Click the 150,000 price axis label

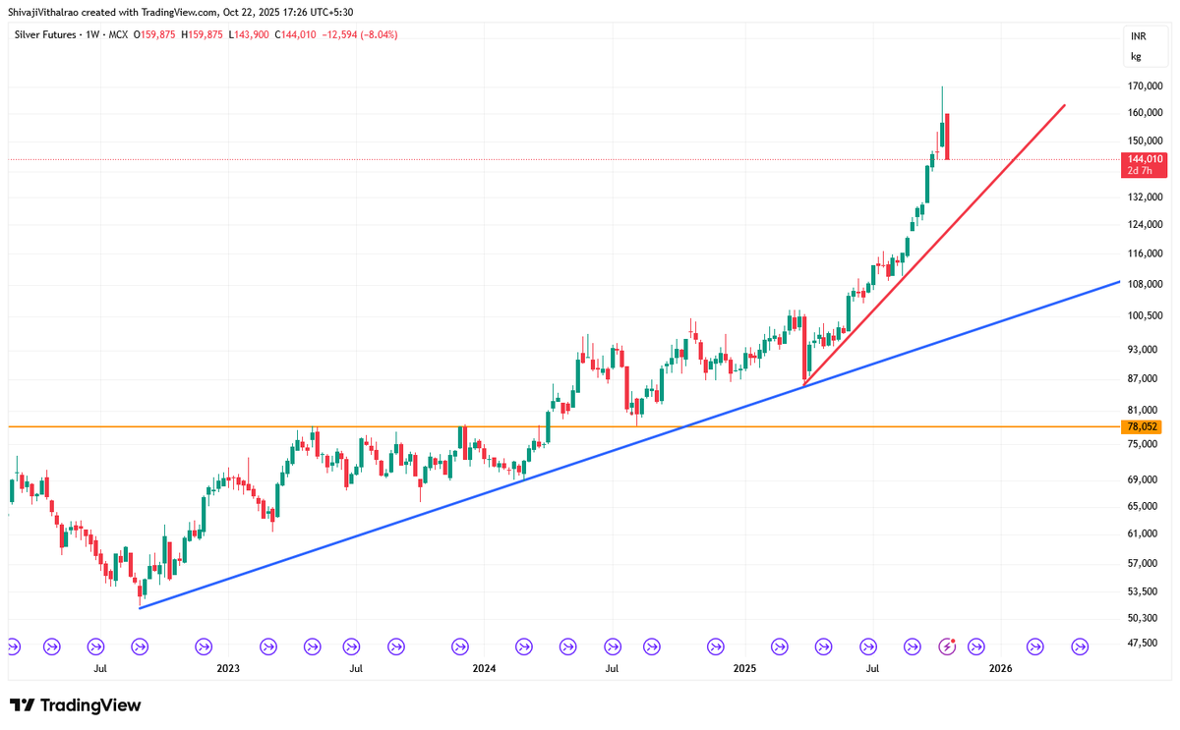(x=1146, y=141)
